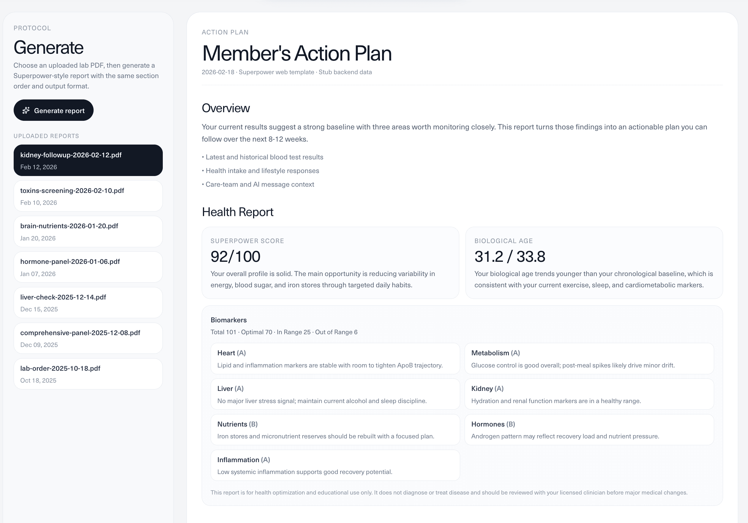Open the Heart (A) biomarker card

335,359
